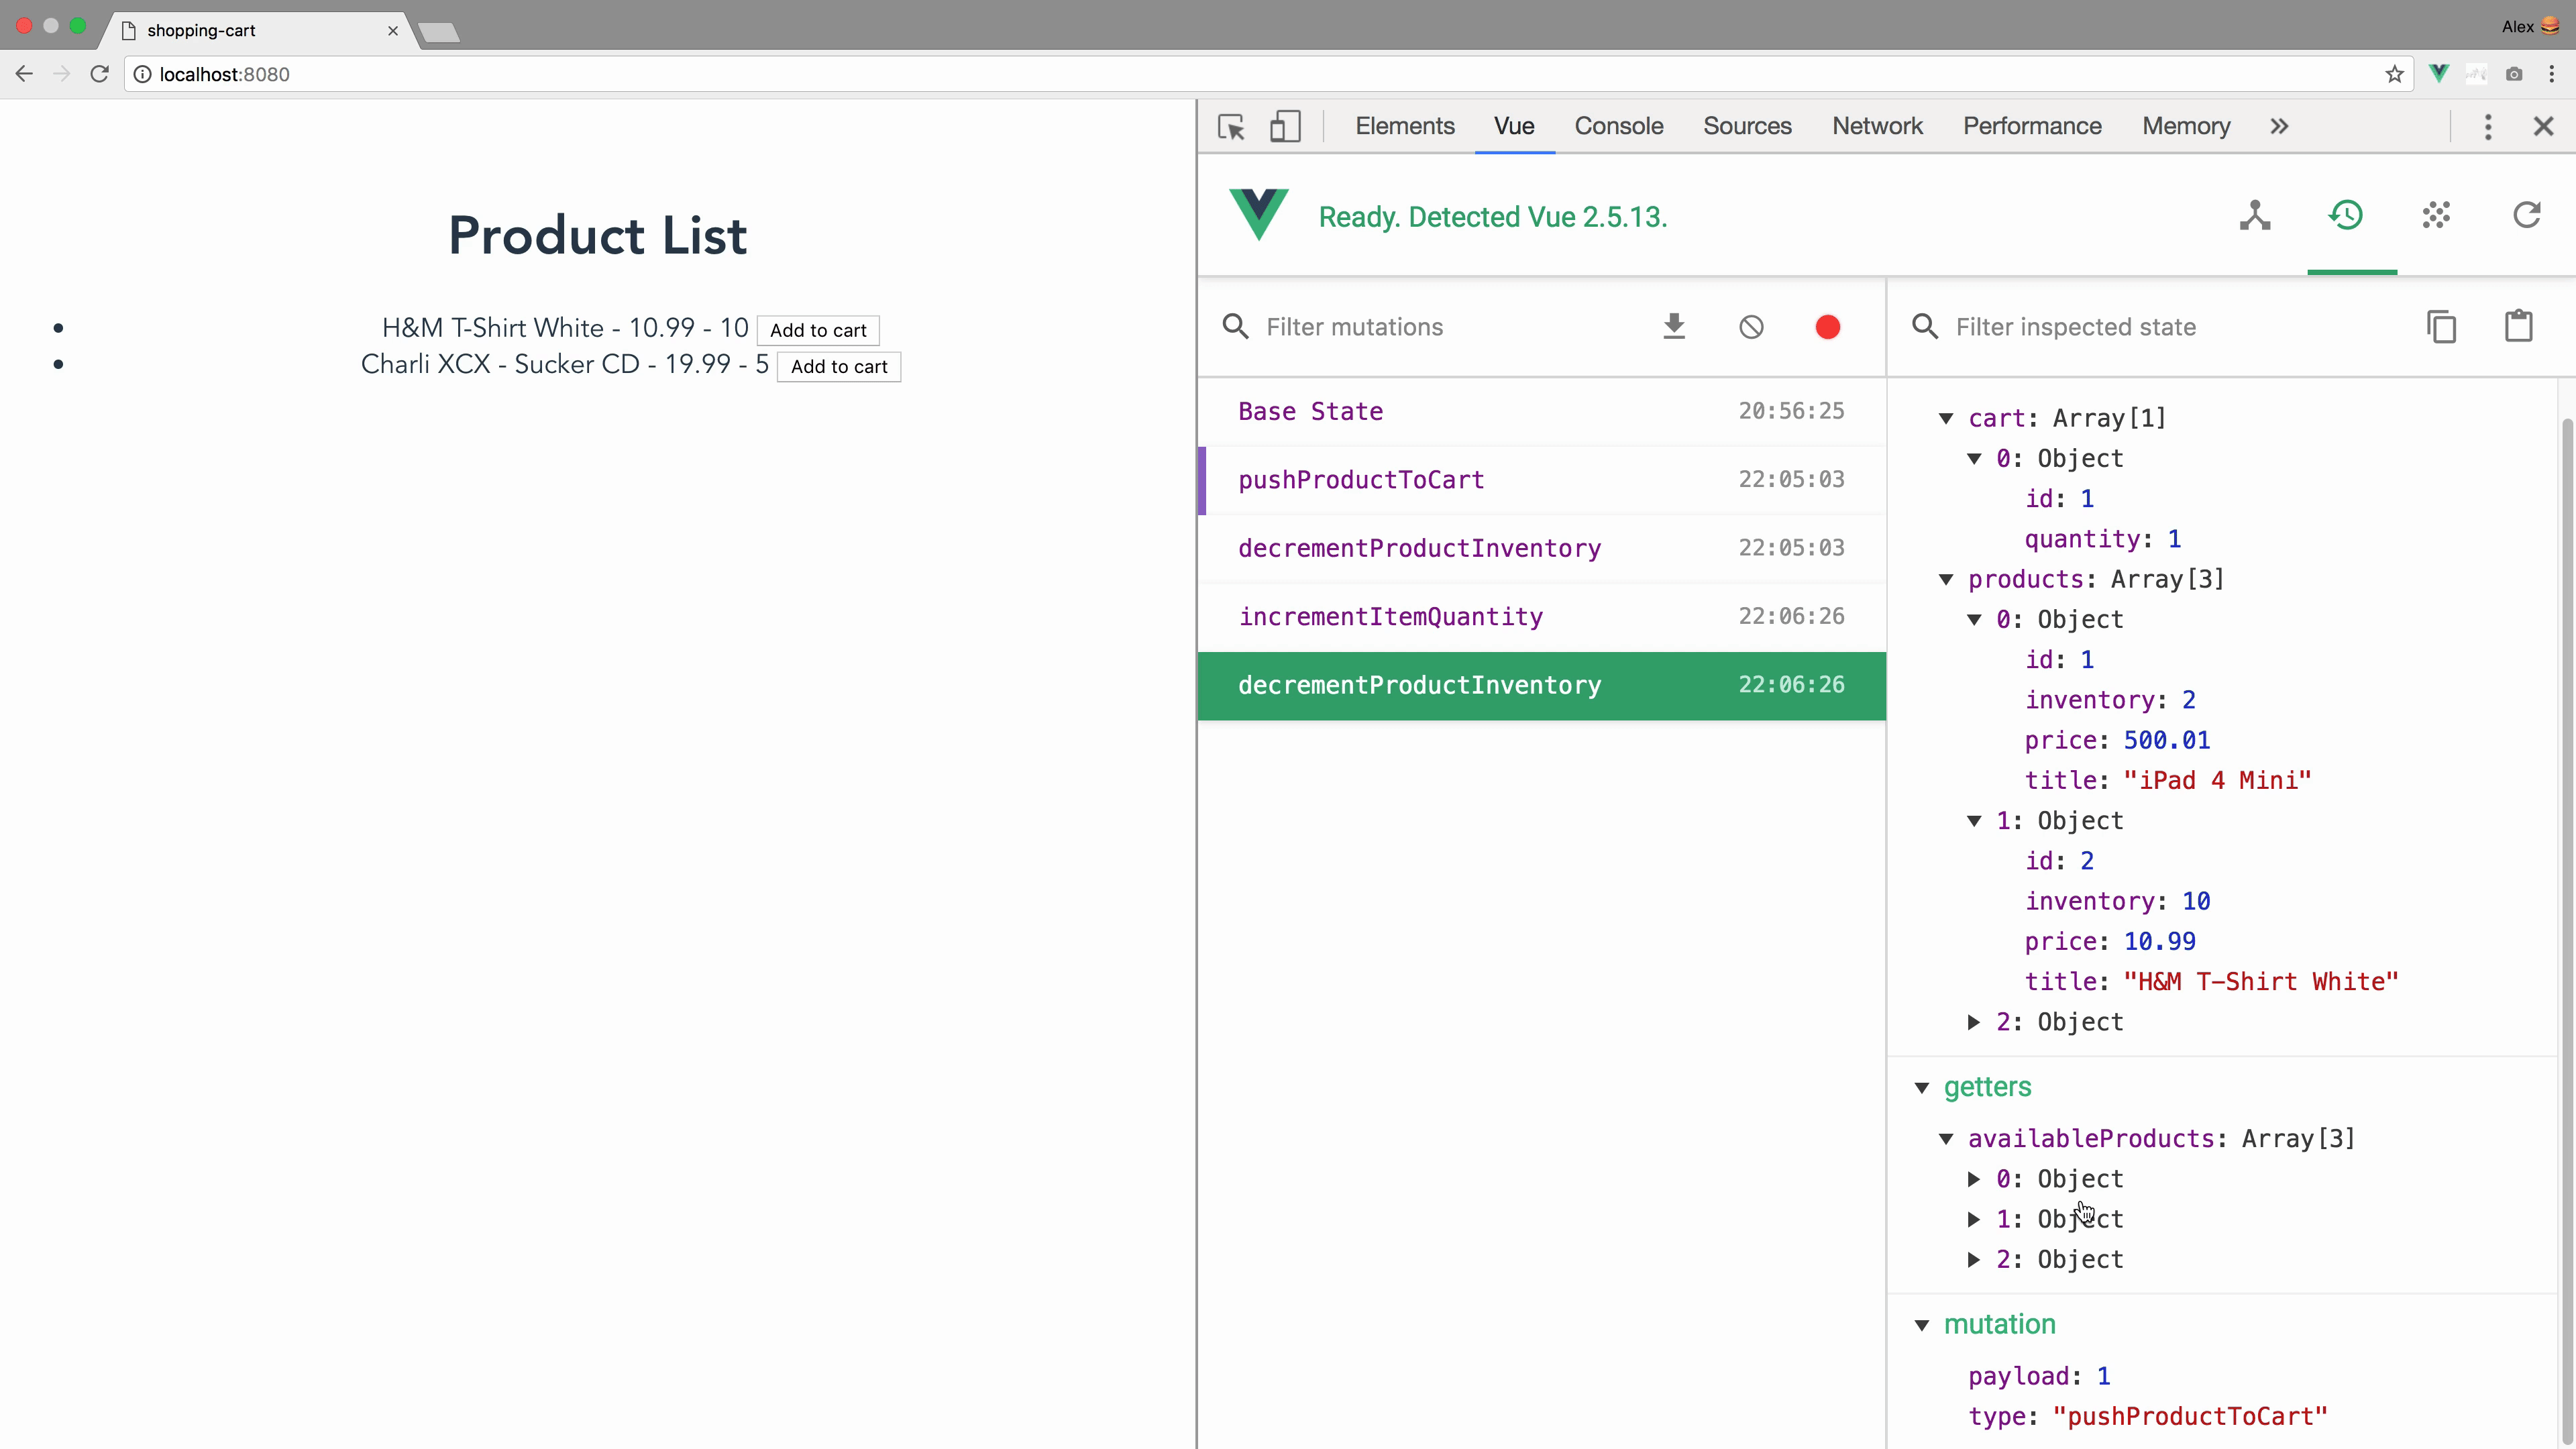Collapse the mutation section

tap(1921, 1325)
